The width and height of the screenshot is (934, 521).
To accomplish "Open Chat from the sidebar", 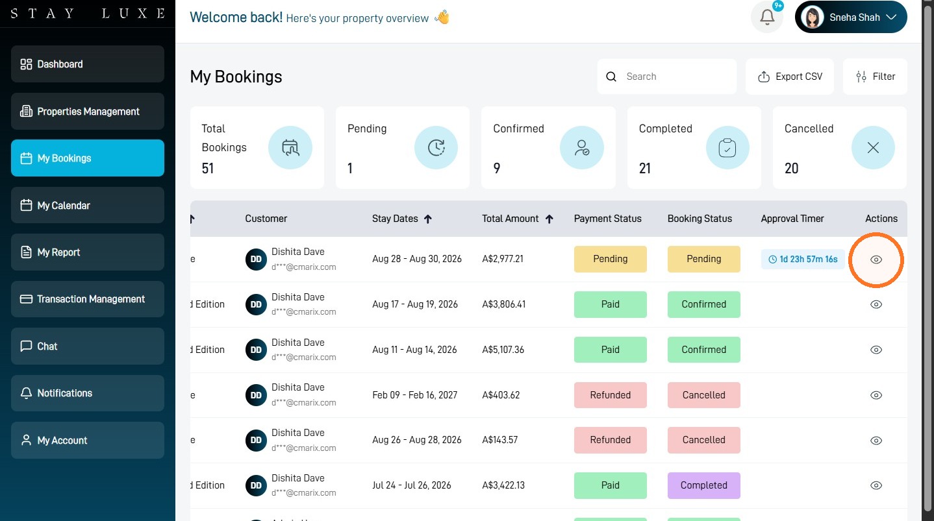I will pyautogui.click(x=88, y=346).
